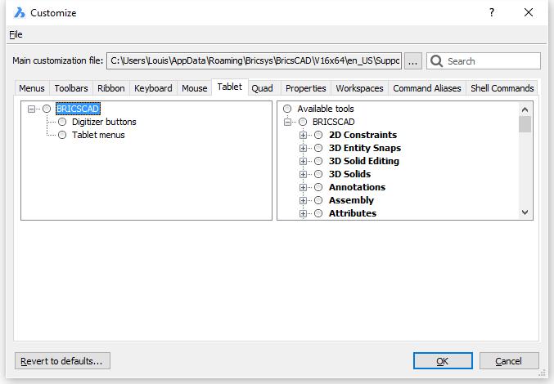
Task: Collapse BRICSCAD node under Available tools
Action: (287, 122)
